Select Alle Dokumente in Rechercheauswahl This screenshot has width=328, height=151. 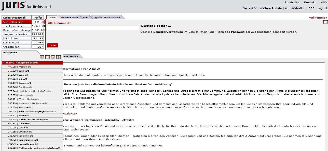(x=17, y=22)
